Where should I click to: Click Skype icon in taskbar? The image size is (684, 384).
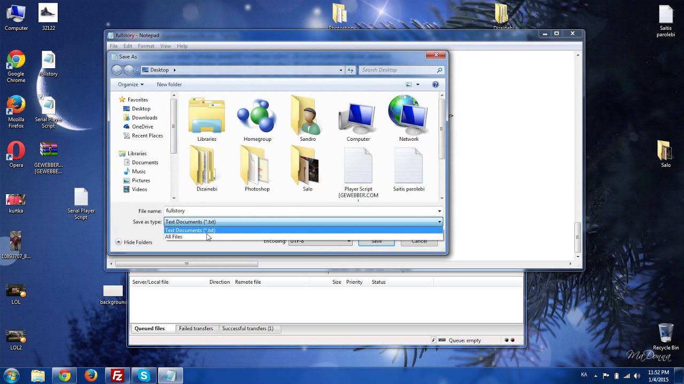click(144, 375)
